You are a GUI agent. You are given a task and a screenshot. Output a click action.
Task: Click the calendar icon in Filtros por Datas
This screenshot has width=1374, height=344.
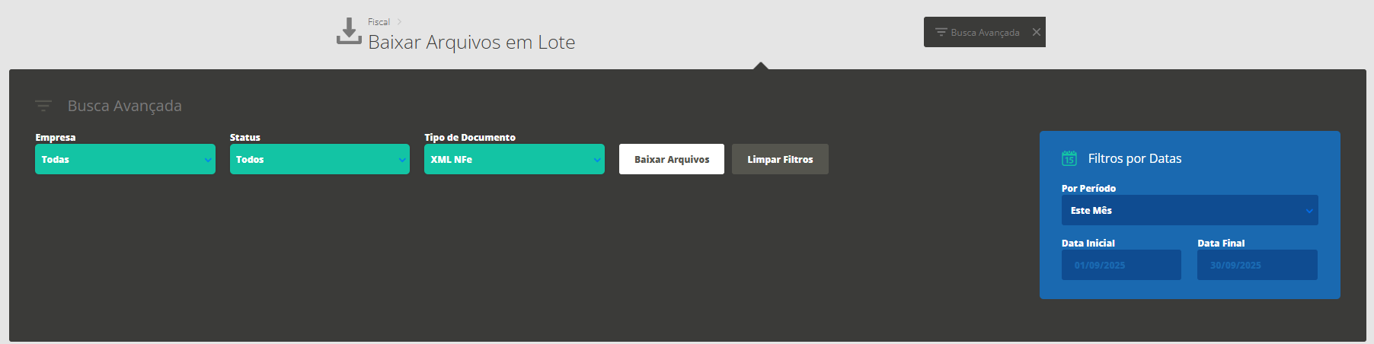(1069, 158)
